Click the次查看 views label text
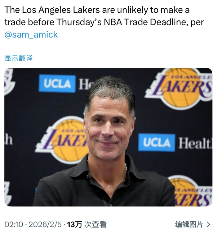 [95, 224]
